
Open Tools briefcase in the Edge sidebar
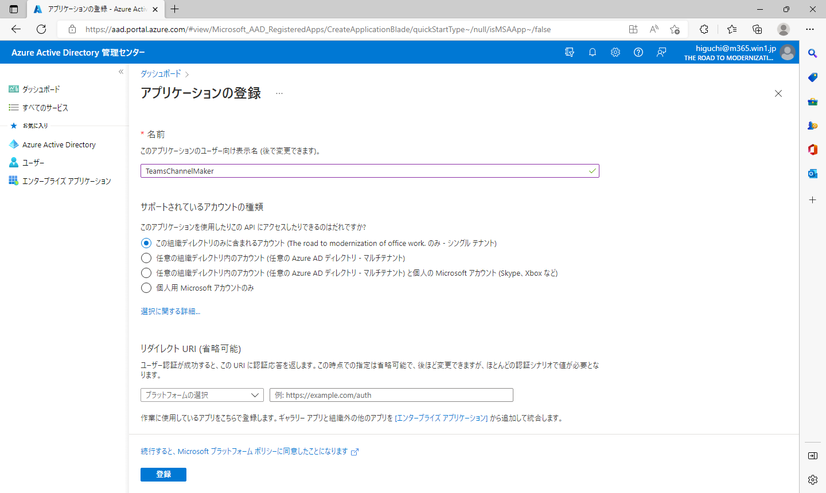pyautogui.click(x=813, y=101)
